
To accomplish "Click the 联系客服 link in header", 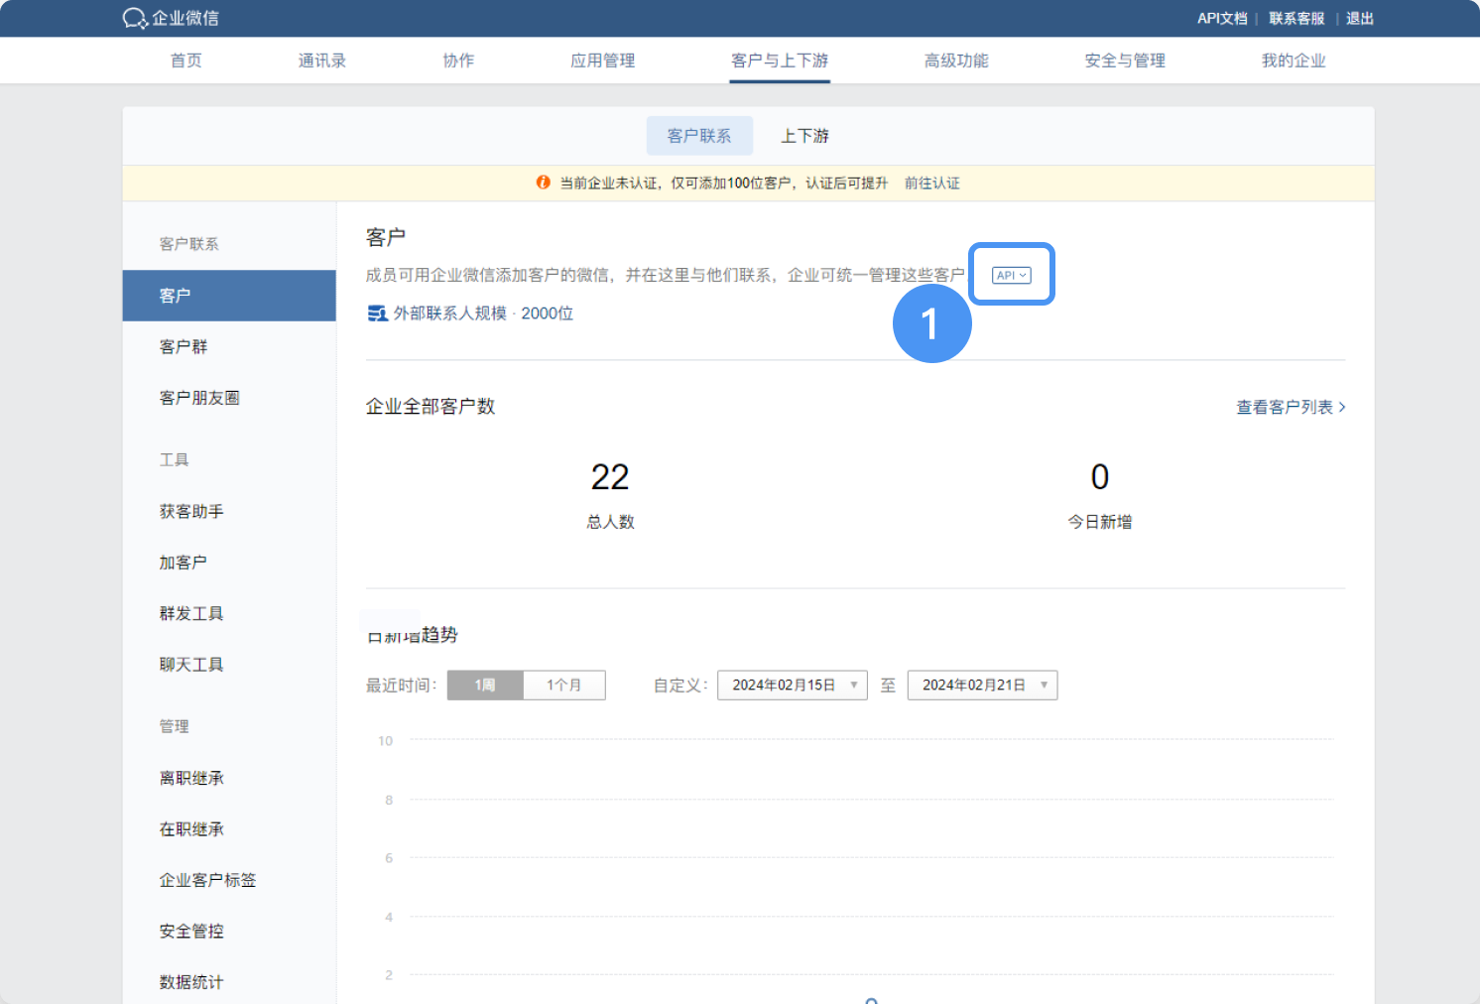I will 1296,19.
